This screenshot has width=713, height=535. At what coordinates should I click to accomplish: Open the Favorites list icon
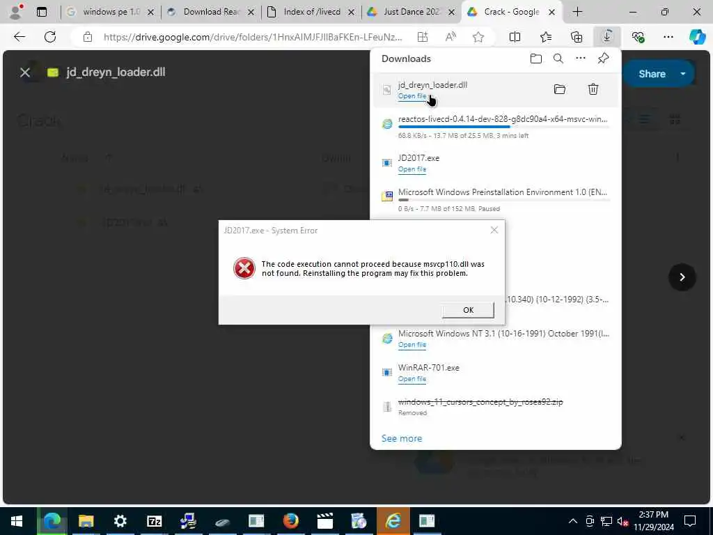546,37
